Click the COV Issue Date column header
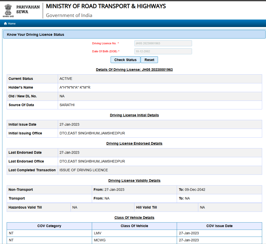This screenshot has height=244, width=266. tap(219, 226)
